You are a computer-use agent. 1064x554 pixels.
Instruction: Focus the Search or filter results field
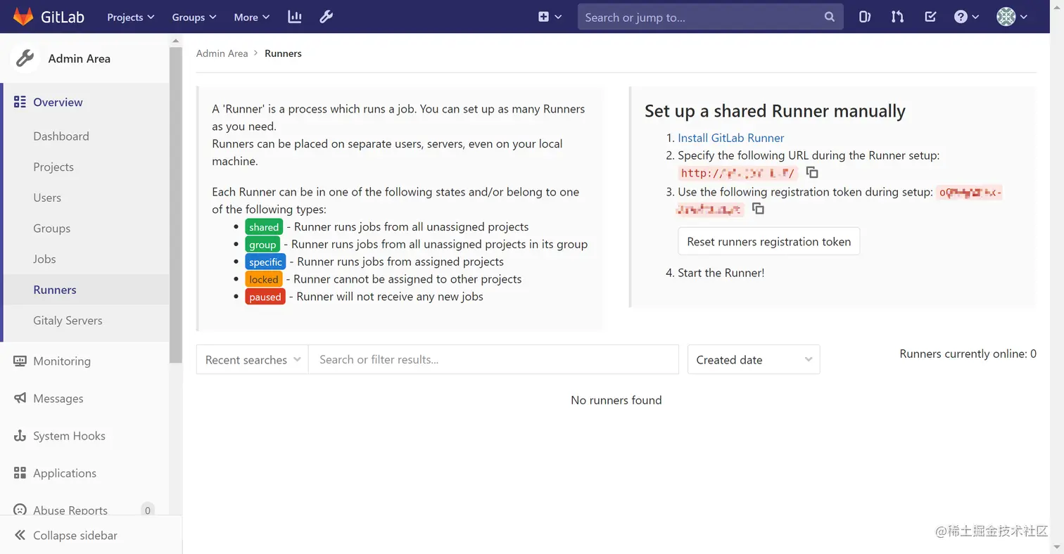pyautogui.click(x=493, y=359)
